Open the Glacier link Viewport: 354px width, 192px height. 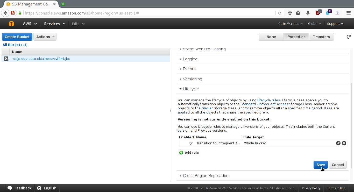click(x=207, y=108)
